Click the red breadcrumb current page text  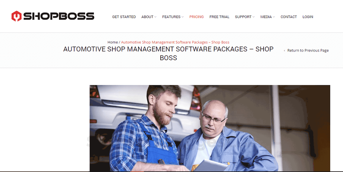(x=175, y=42)
